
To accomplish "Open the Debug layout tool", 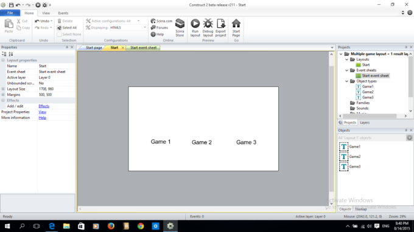I will pos(208,24).
